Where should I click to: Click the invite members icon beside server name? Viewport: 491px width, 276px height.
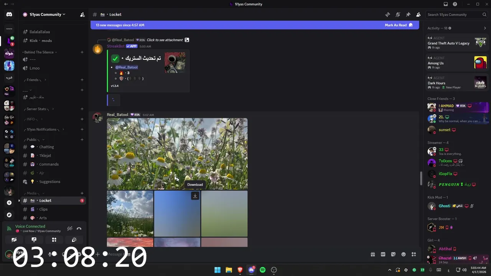pos(82,15)
